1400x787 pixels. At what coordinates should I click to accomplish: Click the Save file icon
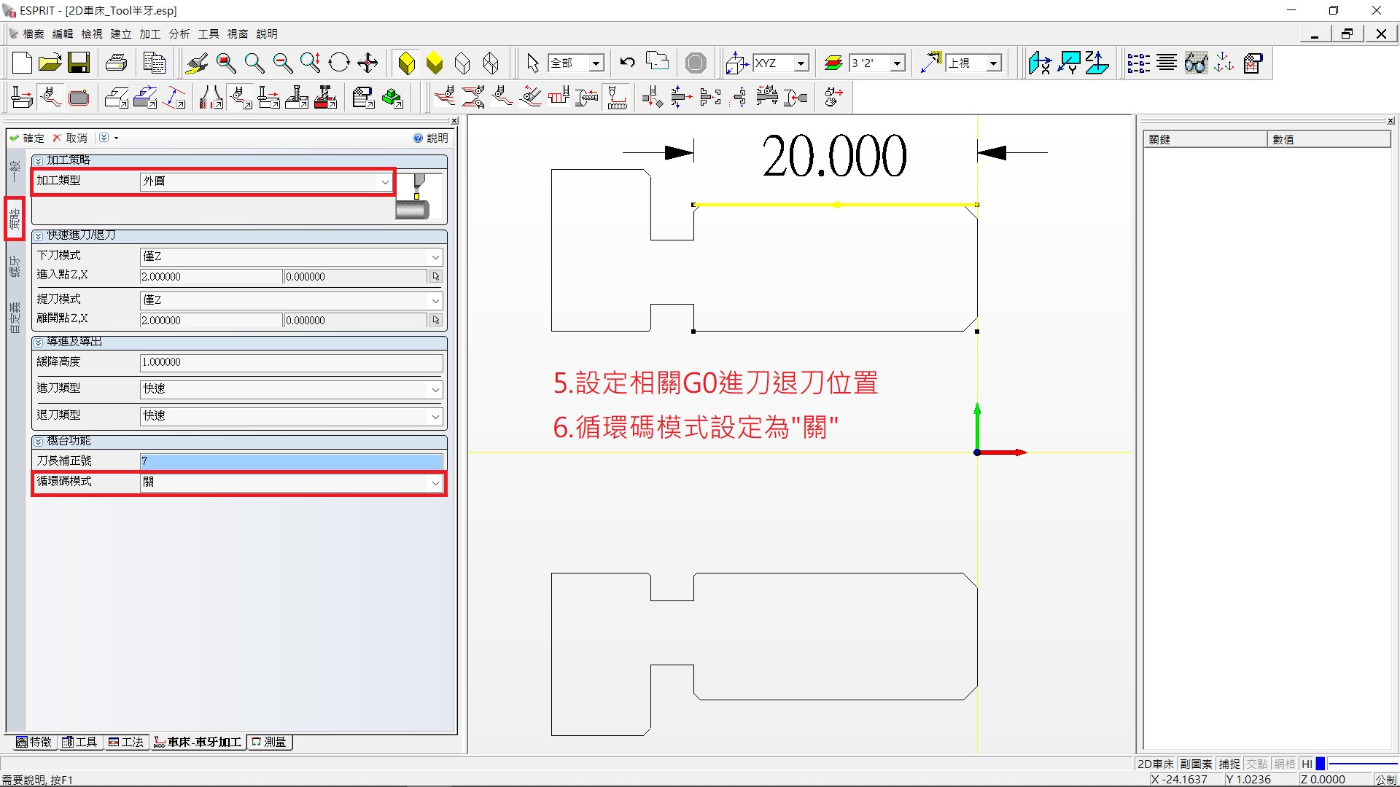79,63
